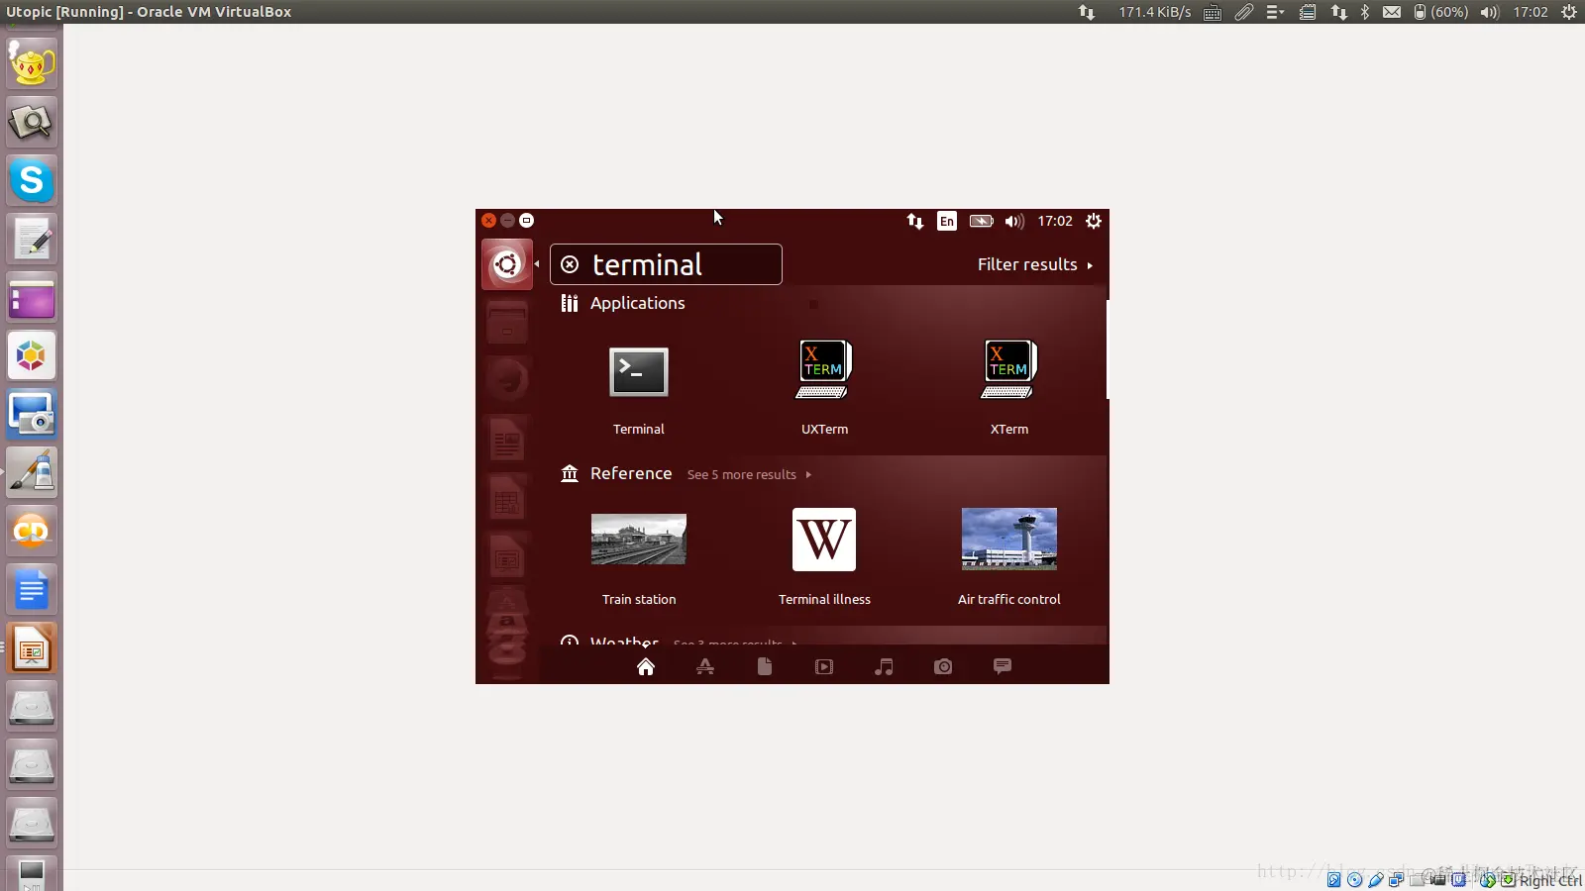1585x891 pixels.
Task: Click the Dash results vertical scrollbar
Action: (x=1107, y=349)
